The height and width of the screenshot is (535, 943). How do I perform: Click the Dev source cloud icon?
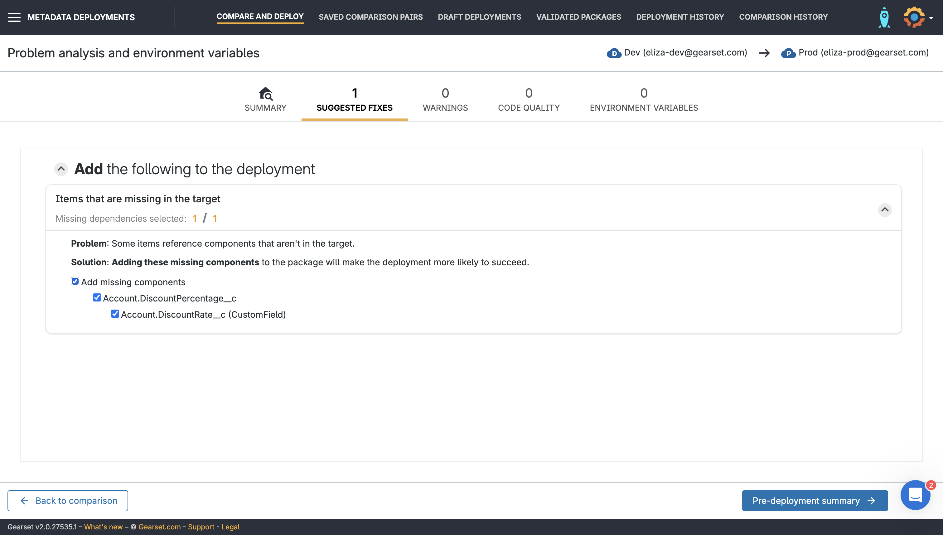614,53
